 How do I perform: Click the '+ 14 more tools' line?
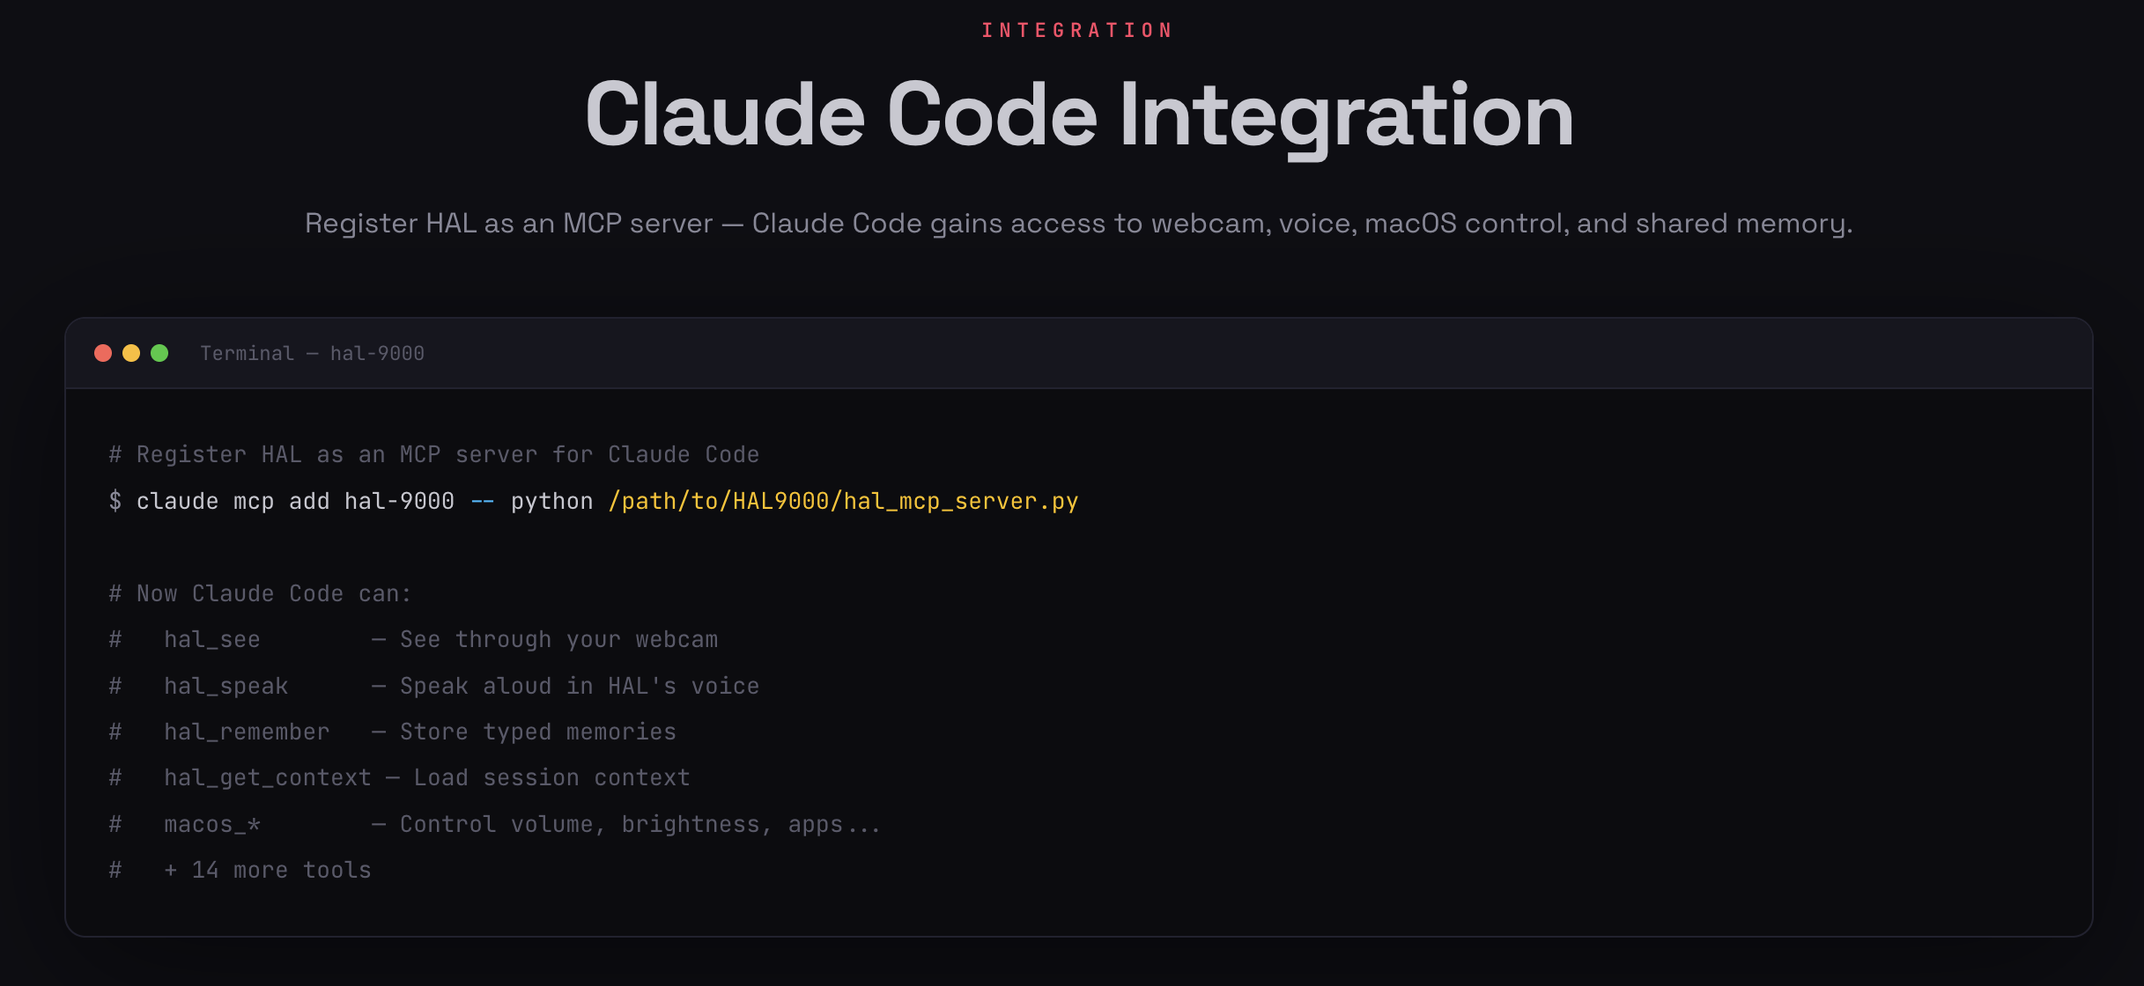click(x=267, y=871)
